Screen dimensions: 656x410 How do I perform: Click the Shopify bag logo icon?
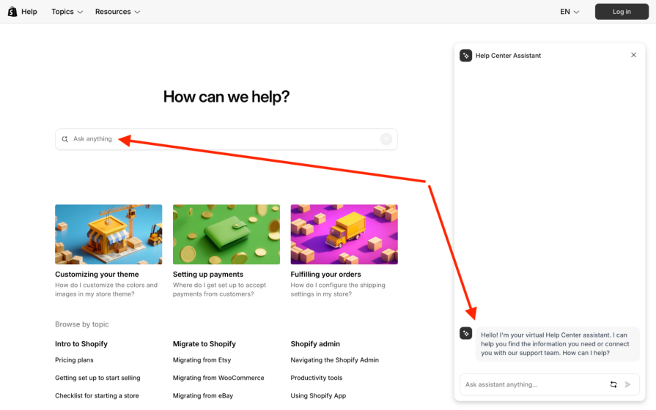coord(12,12)
